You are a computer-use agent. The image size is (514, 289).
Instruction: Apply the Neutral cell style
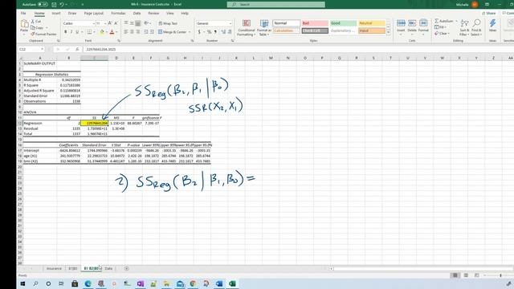tap(371, 23)
